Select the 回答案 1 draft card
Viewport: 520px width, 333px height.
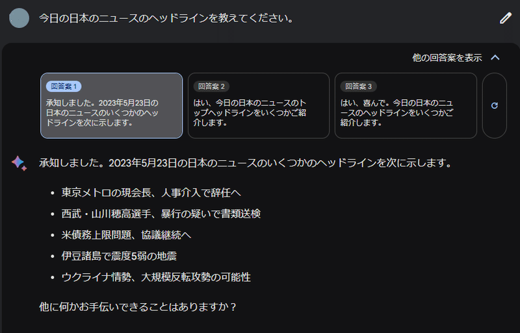(x=111, y=106)
